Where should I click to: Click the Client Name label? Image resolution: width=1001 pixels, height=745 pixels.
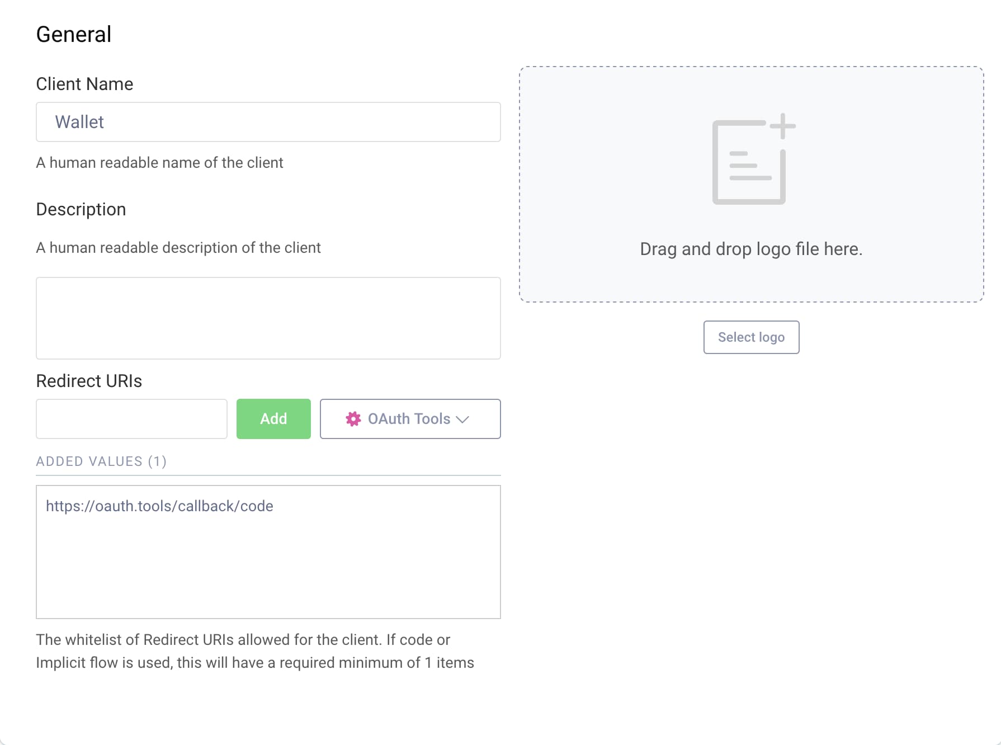(84, 84)
